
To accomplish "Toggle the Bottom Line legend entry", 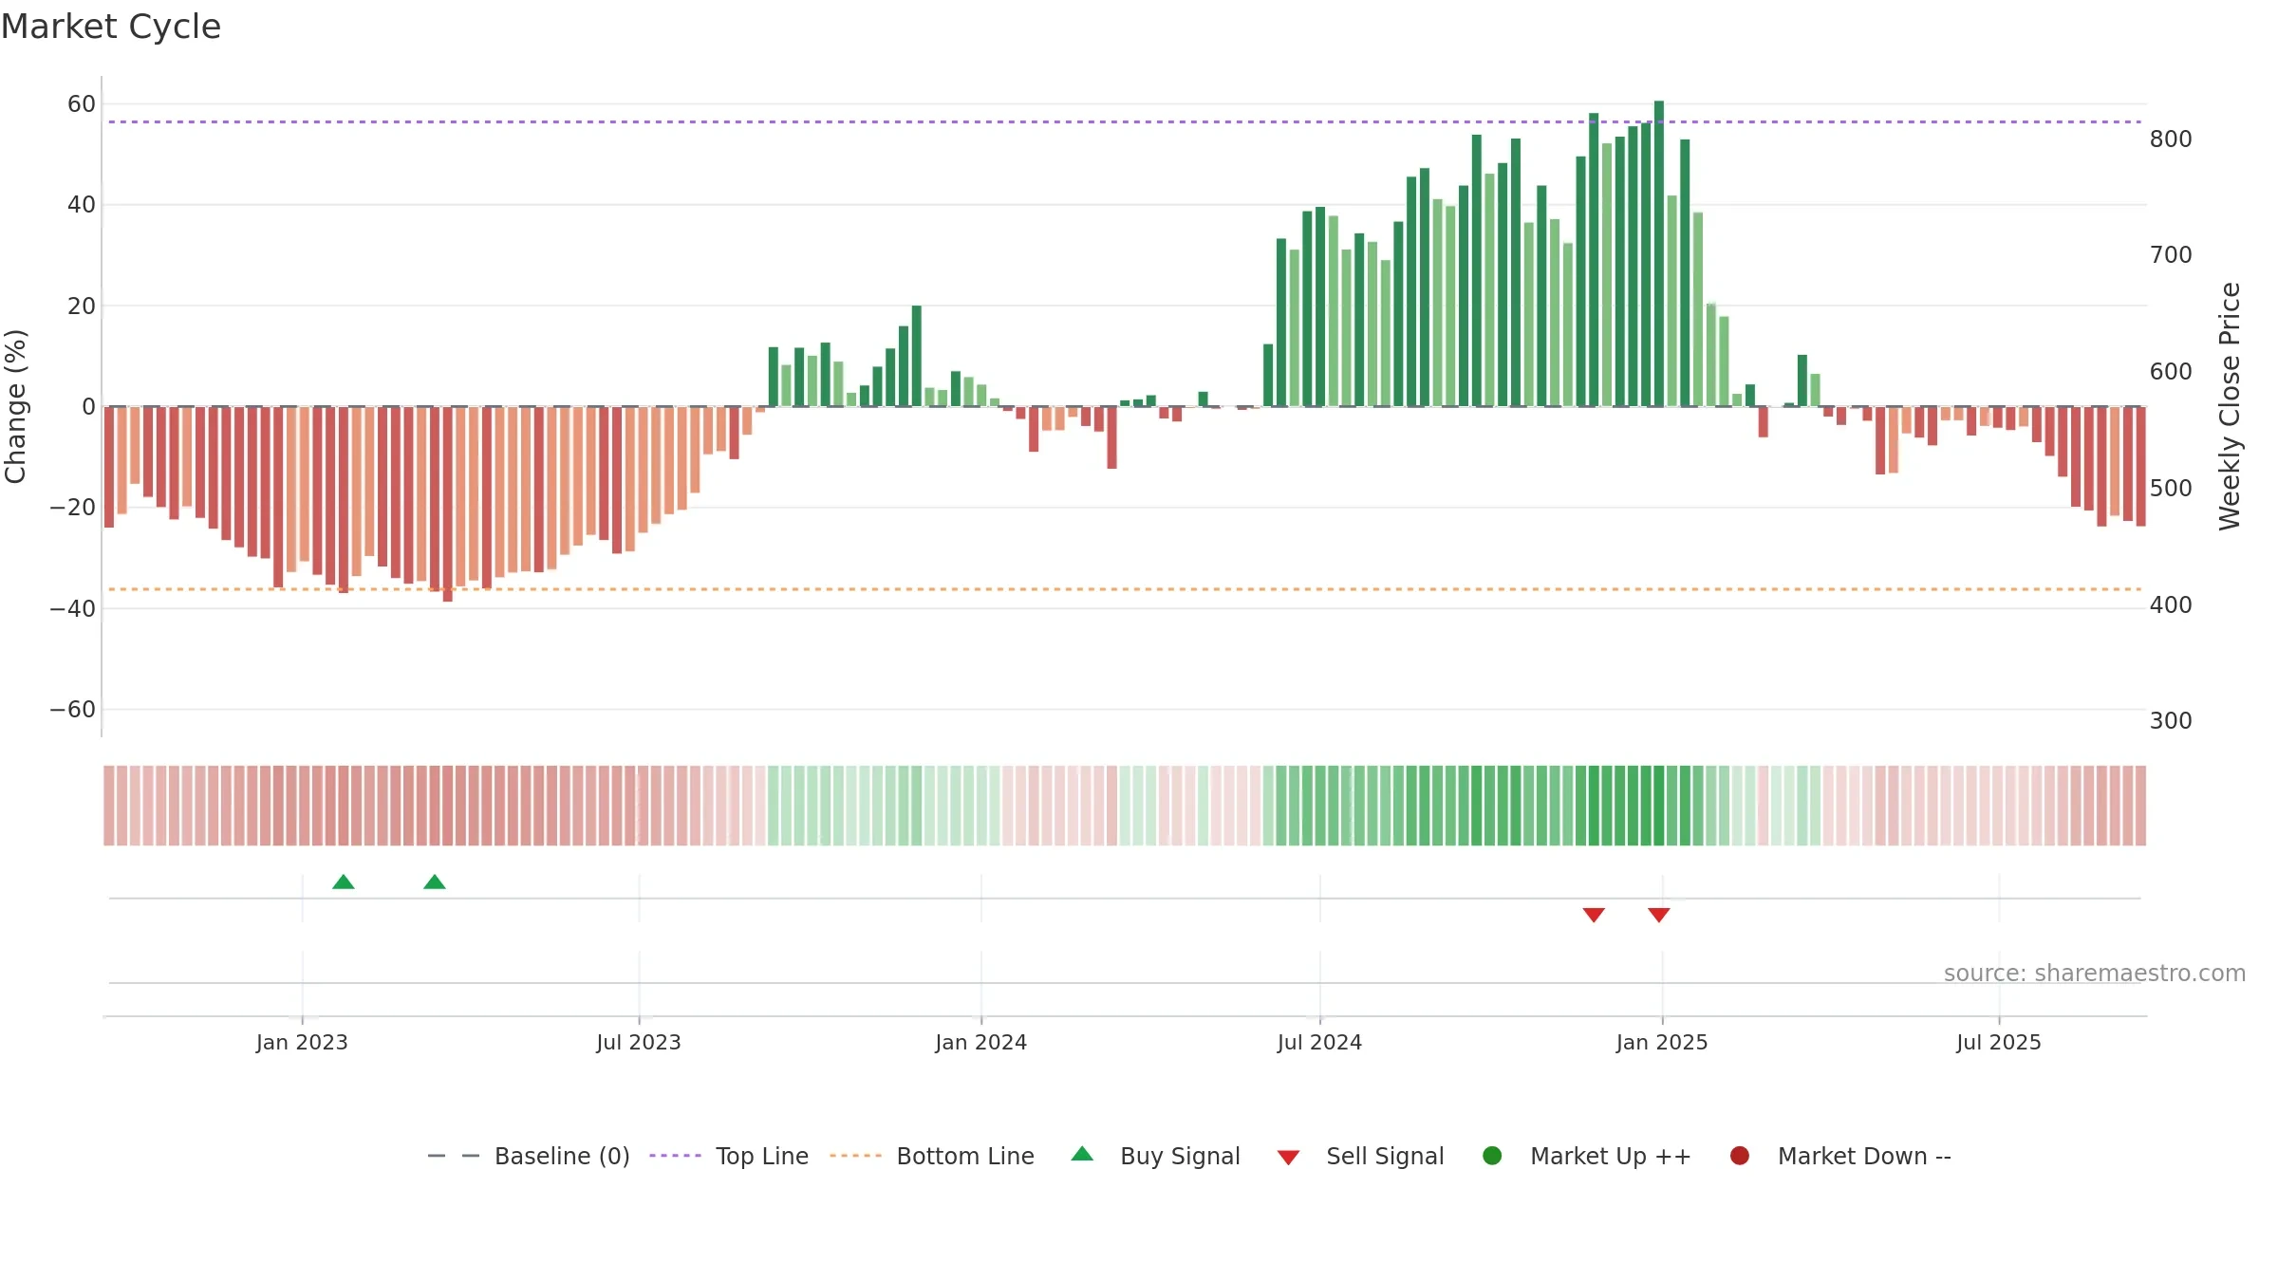I will pyautogui.click(x=932, y=1156).
